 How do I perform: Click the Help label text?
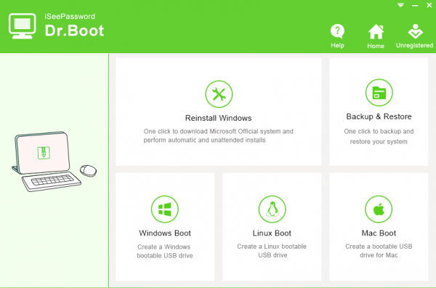click(337, 45)
